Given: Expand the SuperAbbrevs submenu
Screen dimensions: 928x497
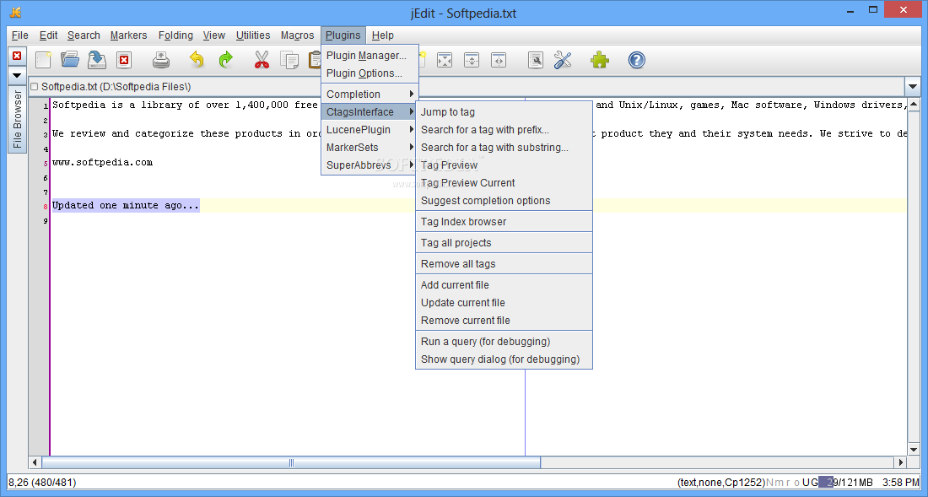Looking at the screenshot, I should 370,165.
